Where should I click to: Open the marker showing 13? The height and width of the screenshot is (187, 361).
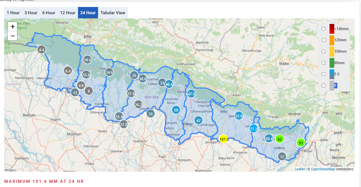(75, 93)
